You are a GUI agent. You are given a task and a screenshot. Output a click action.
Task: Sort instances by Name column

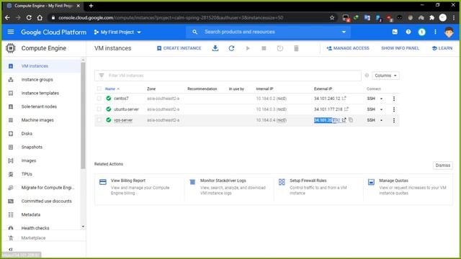click(112, 88)
